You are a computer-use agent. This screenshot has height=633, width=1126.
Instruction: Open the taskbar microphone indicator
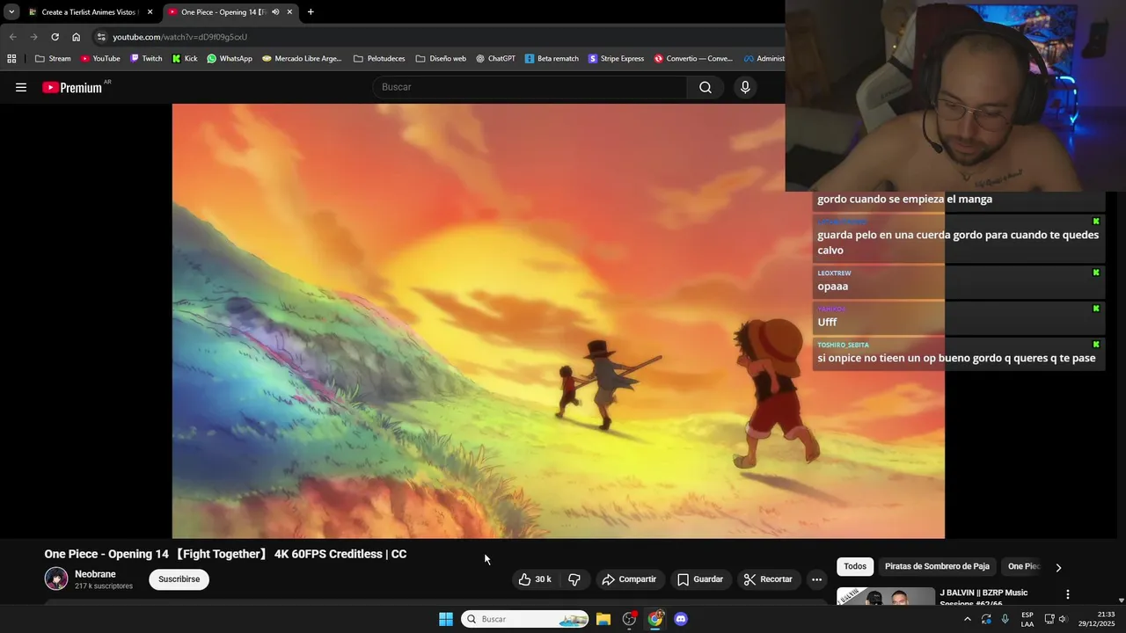[1005, 619]
